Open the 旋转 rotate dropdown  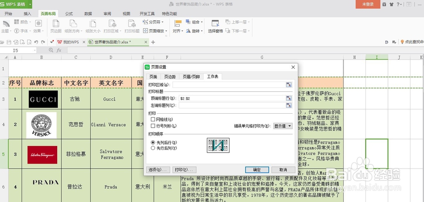(x=195, y=31)
